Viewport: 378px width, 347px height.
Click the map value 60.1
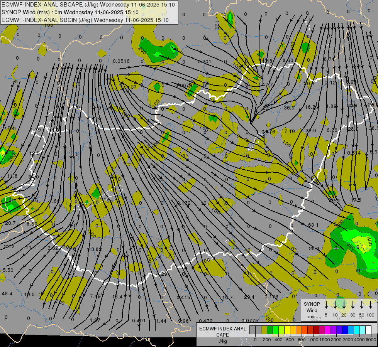[313, 225]
